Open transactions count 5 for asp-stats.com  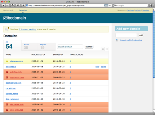pos(70,77)
